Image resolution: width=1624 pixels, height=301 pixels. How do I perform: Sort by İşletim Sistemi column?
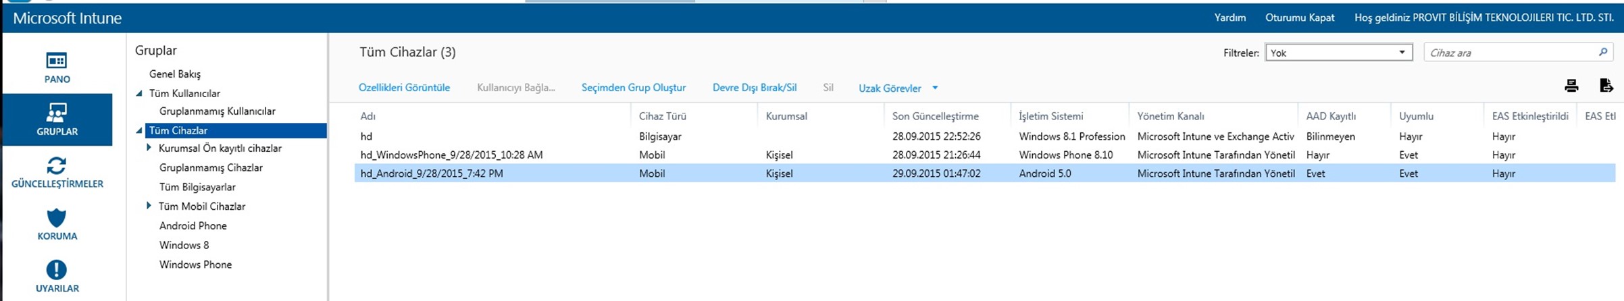coord(1051,116)
